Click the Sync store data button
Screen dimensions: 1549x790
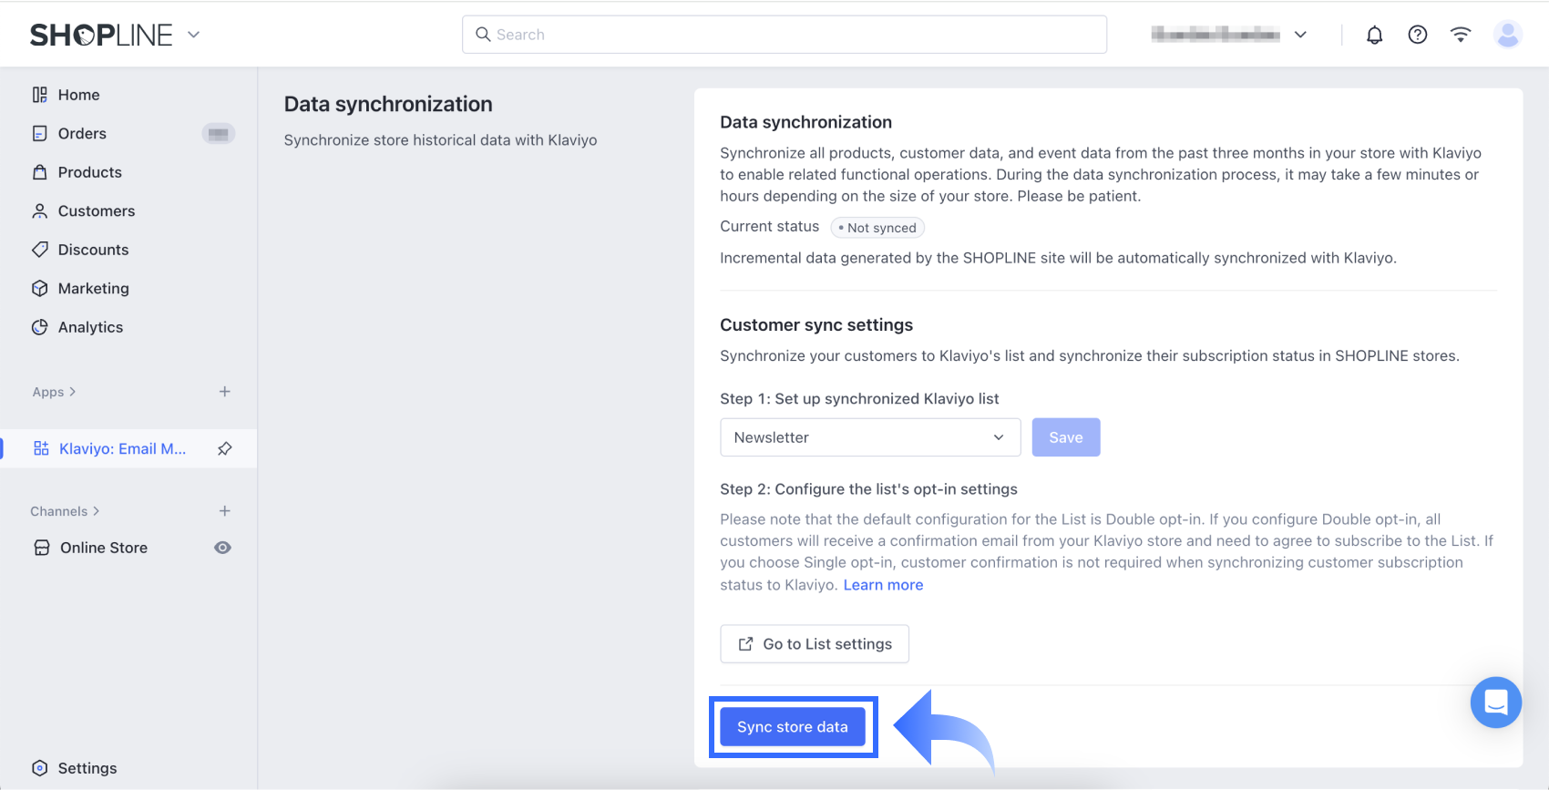click(792, 727)
